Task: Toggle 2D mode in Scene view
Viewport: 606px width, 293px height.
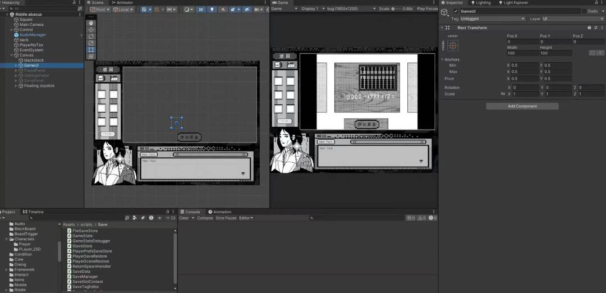Action: tap(201, 10)
